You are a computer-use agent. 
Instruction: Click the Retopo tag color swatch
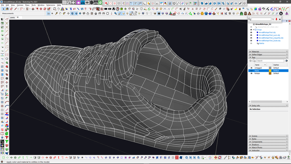click(x=270, y=73)
